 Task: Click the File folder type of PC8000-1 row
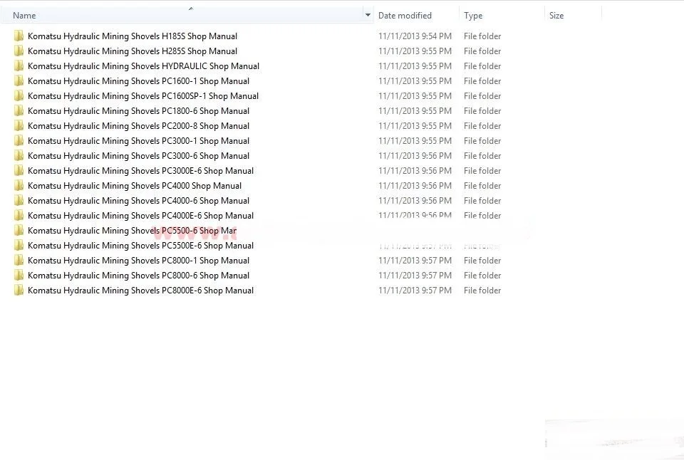482,261
